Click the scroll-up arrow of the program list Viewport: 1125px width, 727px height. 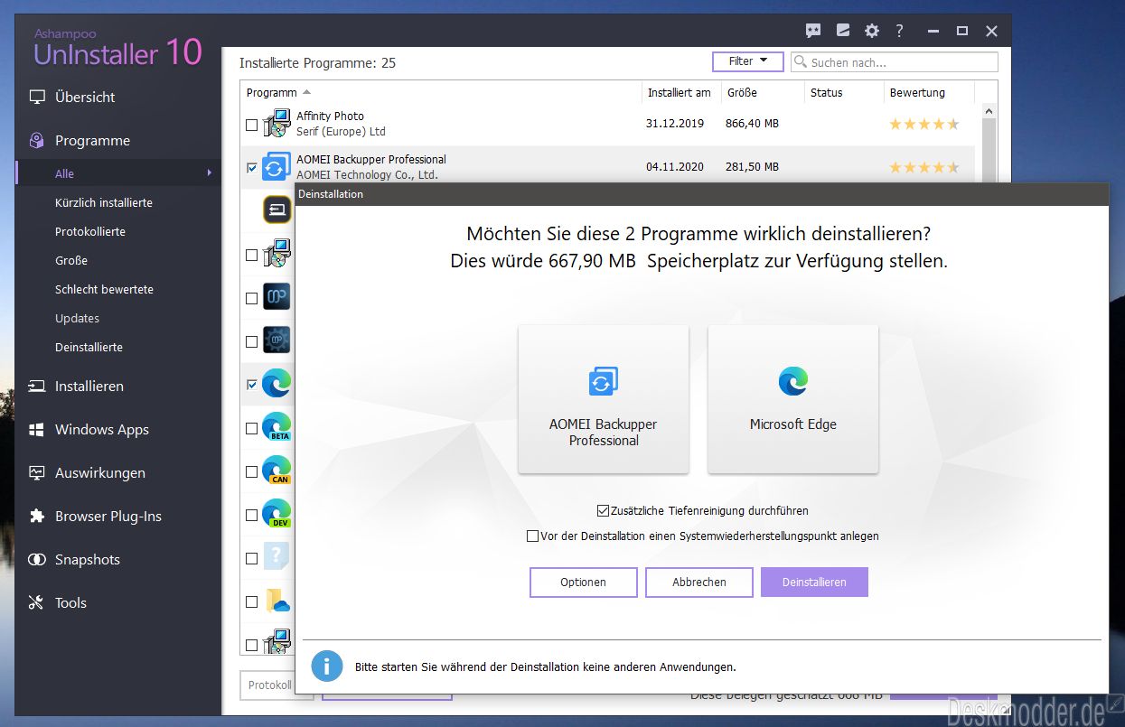pyautogui.click(x=989, y=112)
